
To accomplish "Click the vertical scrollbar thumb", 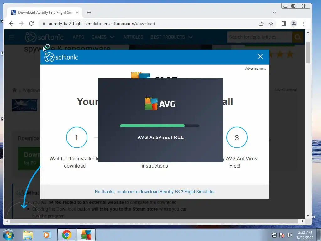I will (308, 53).
